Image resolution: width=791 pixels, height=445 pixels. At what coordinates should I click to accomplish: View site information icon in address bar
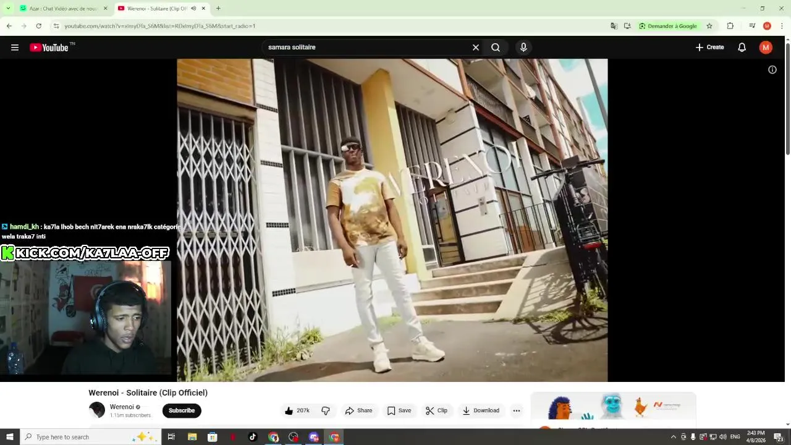pos(56,26)
